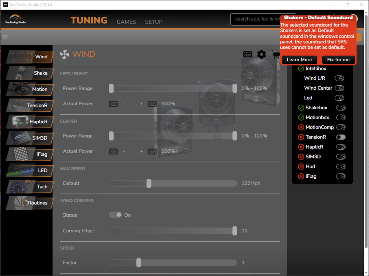Click the Sim Racing Studio logo
369x276 pixels.
15,19
